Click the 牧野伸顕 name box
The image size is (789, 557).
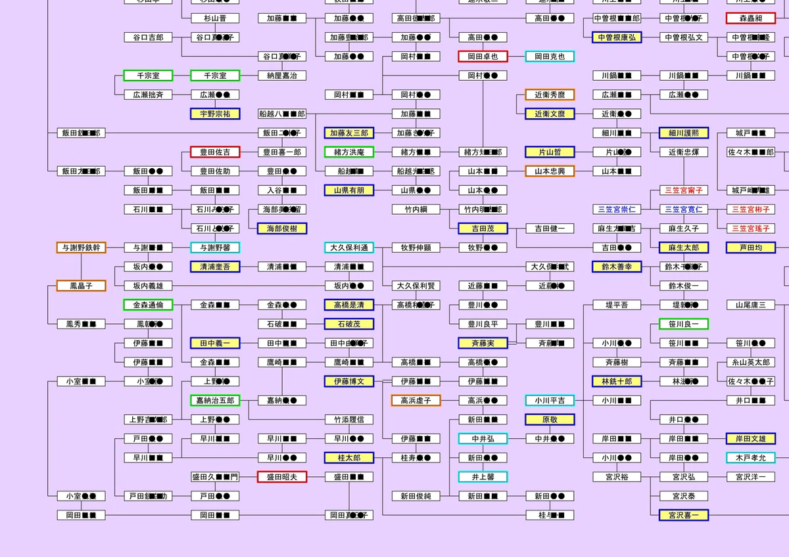416,248
